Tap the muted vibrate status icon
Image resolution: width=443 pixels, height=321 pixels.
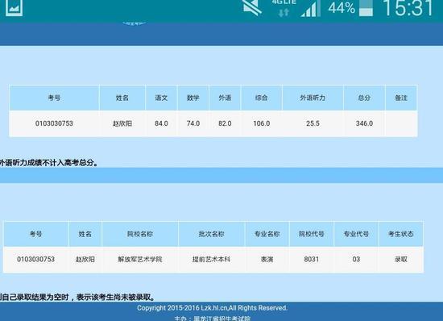tap(252, 7)
